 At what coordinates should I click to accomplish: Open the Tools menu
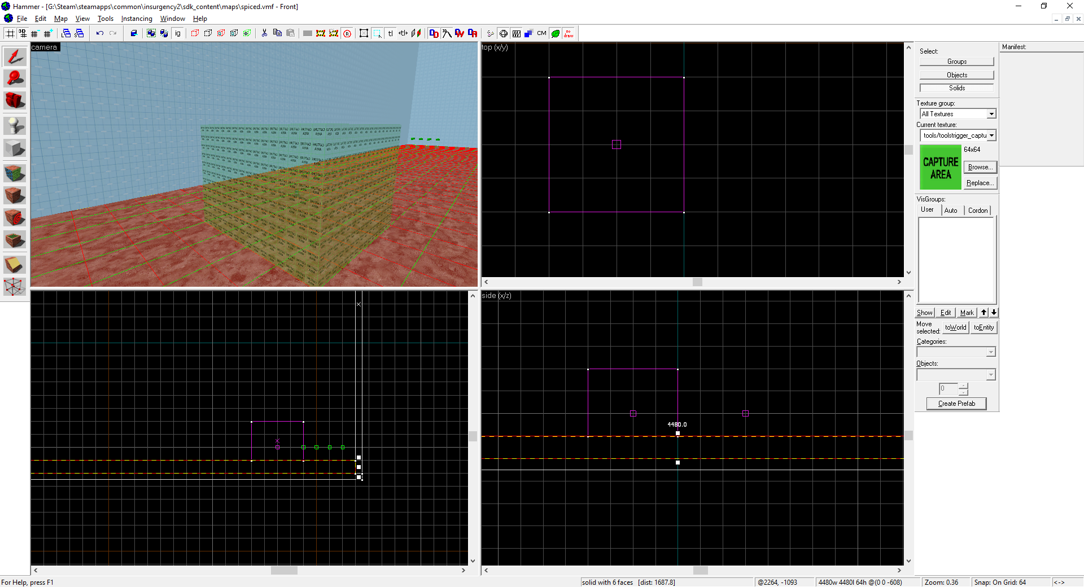106,19
